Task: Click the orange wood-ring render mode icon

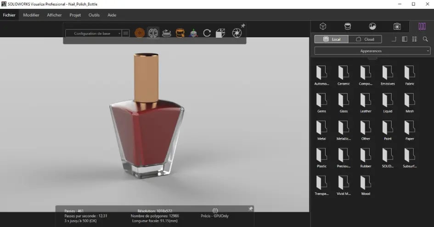Action: 140,33
